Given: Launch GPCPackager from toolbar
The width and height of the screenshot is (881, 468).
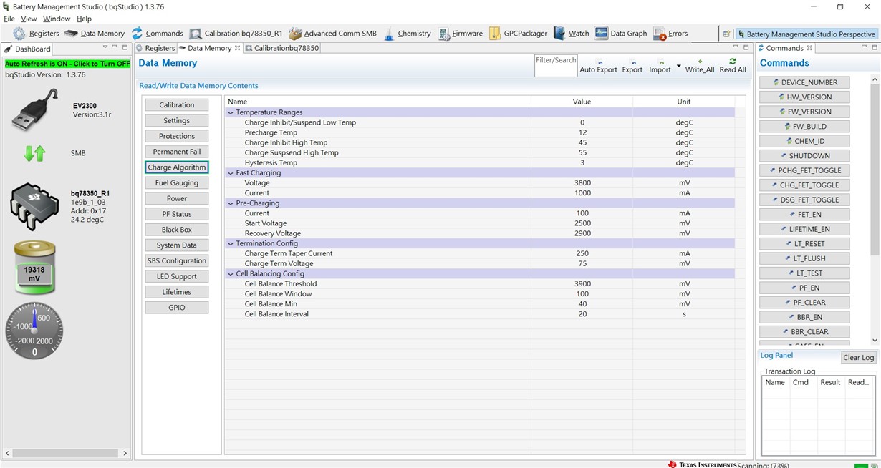Looking at the screenshot, I should [518, 34].
